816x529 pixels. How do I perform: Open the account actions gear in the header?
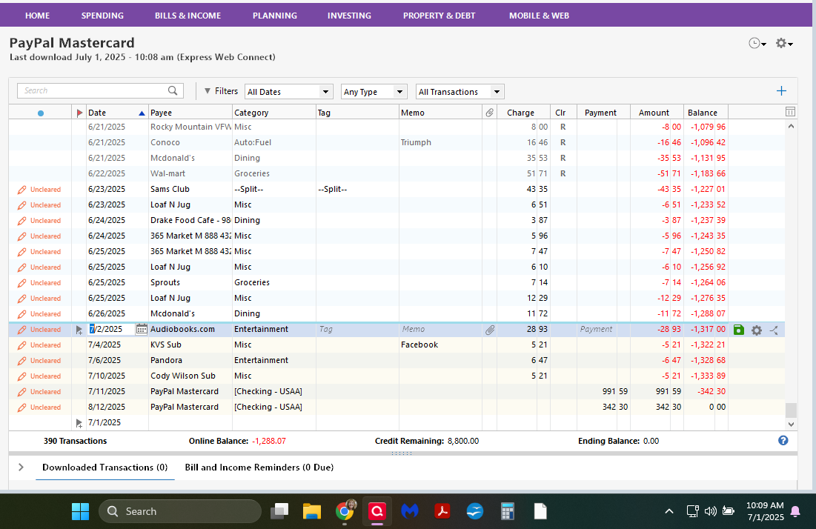coord(783,44)
